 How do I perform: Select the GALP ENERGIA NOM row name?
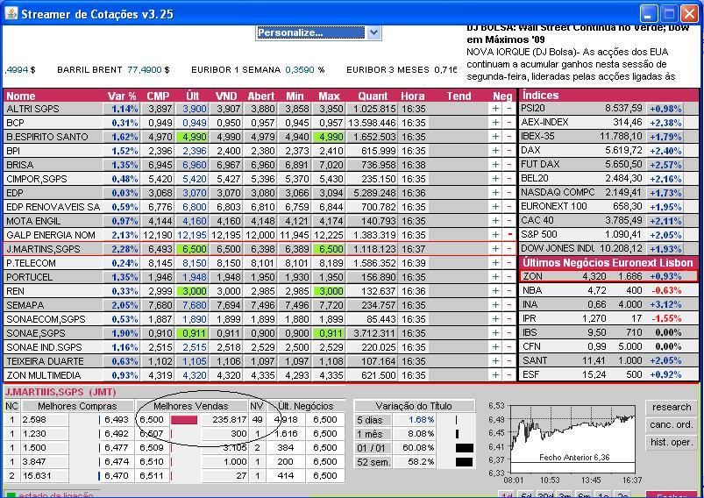51,235
